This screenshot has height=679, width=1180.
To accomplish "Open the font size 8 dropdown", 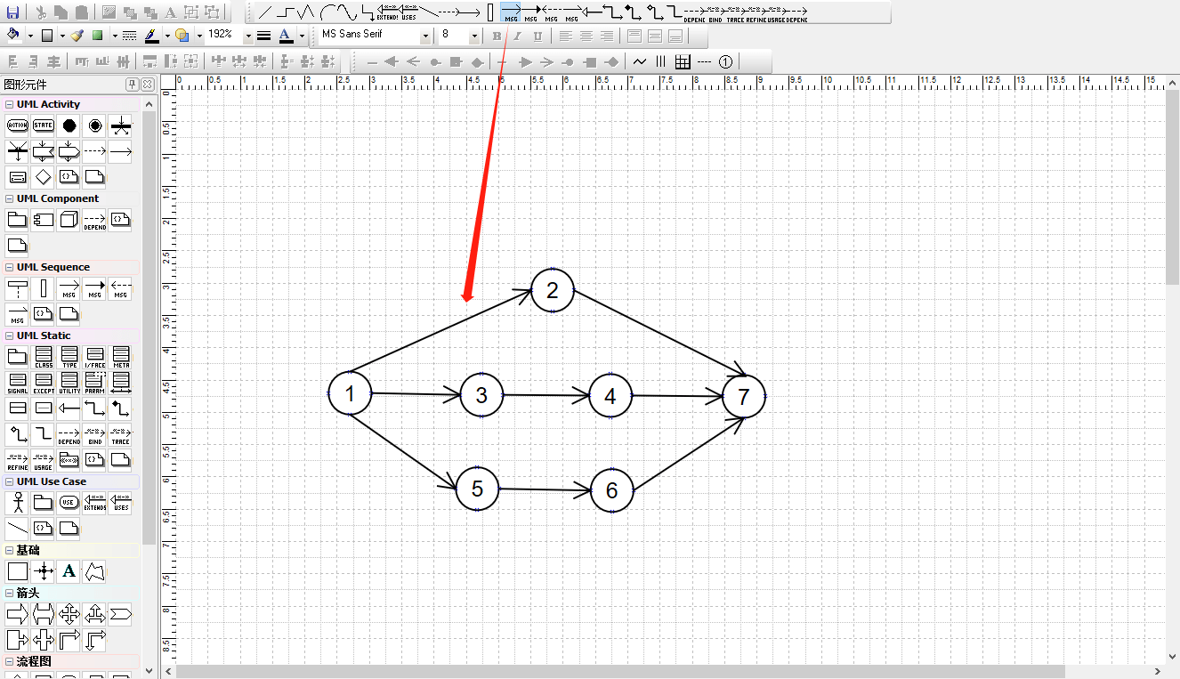I will (473, 36).
